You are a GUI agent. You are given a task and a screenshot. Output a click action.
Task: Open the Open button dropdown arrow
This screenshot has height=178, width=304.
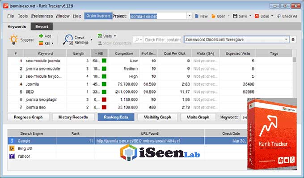click(228, 16)
